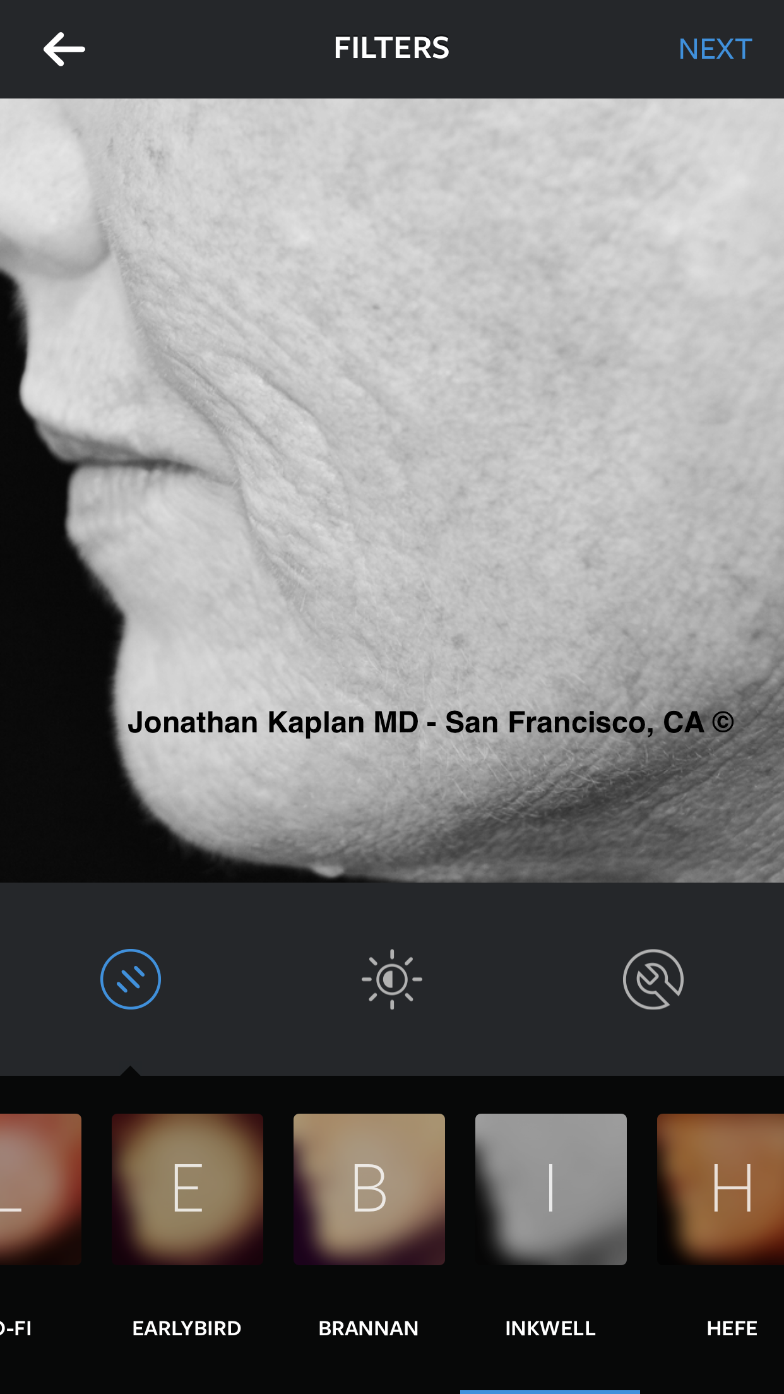Select the filters tool icon
The image size is (784, 1394).
[131, 979]
